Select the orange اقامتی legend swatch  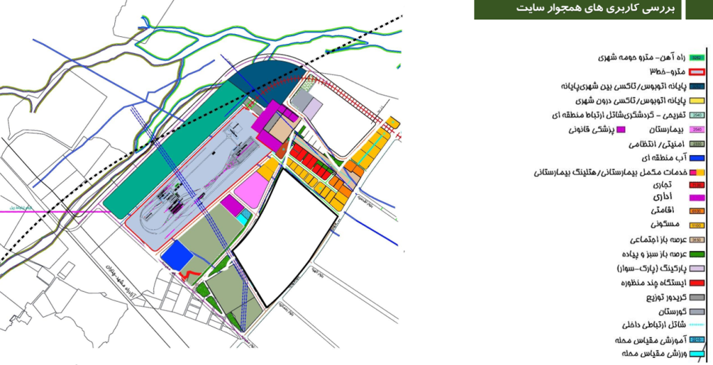coord(697,211)
